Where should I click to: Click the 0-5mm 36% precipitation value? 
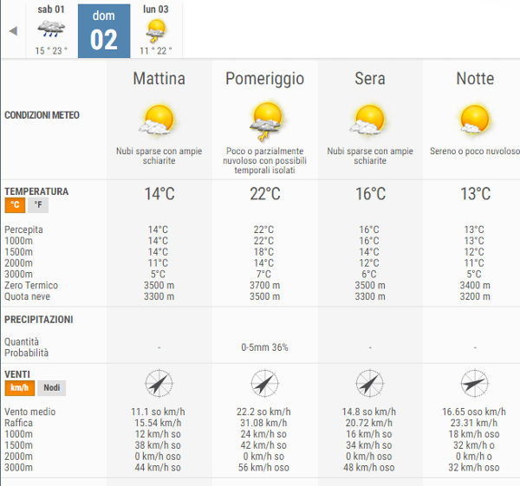[264, 347]
